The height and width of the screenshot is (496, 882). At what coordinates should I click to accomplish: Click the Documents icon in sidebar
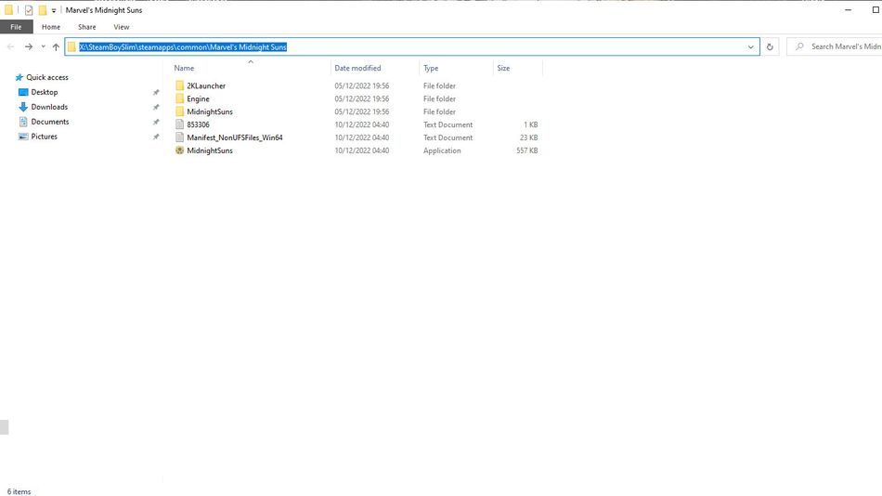click(23, 122)
